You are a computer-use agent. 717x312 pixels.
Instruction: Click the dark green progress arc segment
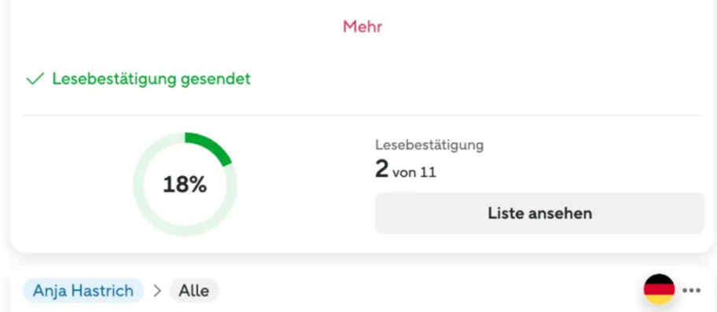(211, 146)
